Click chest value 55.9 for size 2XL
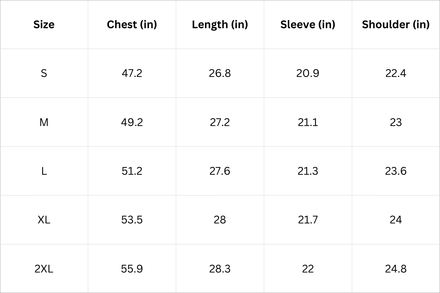The height and width of the screenshot is (293, 440). point(132,269)
